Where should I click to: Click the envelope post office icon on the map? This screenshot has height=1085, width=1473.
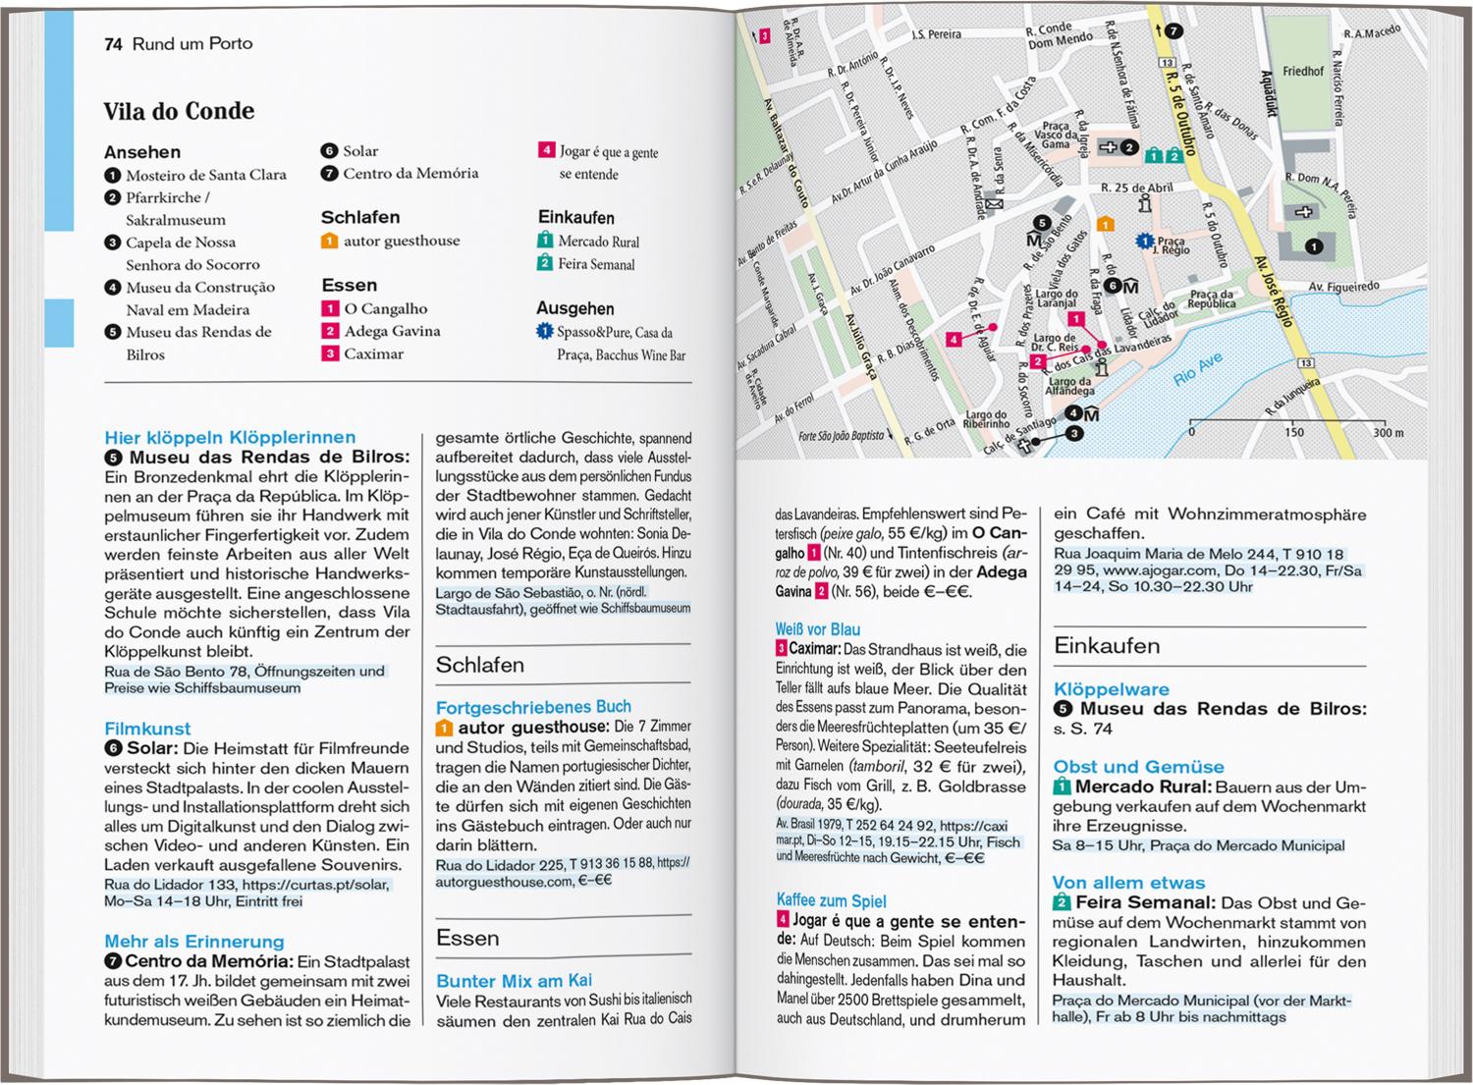pos(994,205)
